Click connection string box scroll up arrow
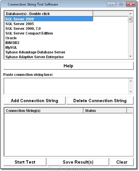Viewport: 139px width, 171px height. pyautogui.click(x=131, y=81)
